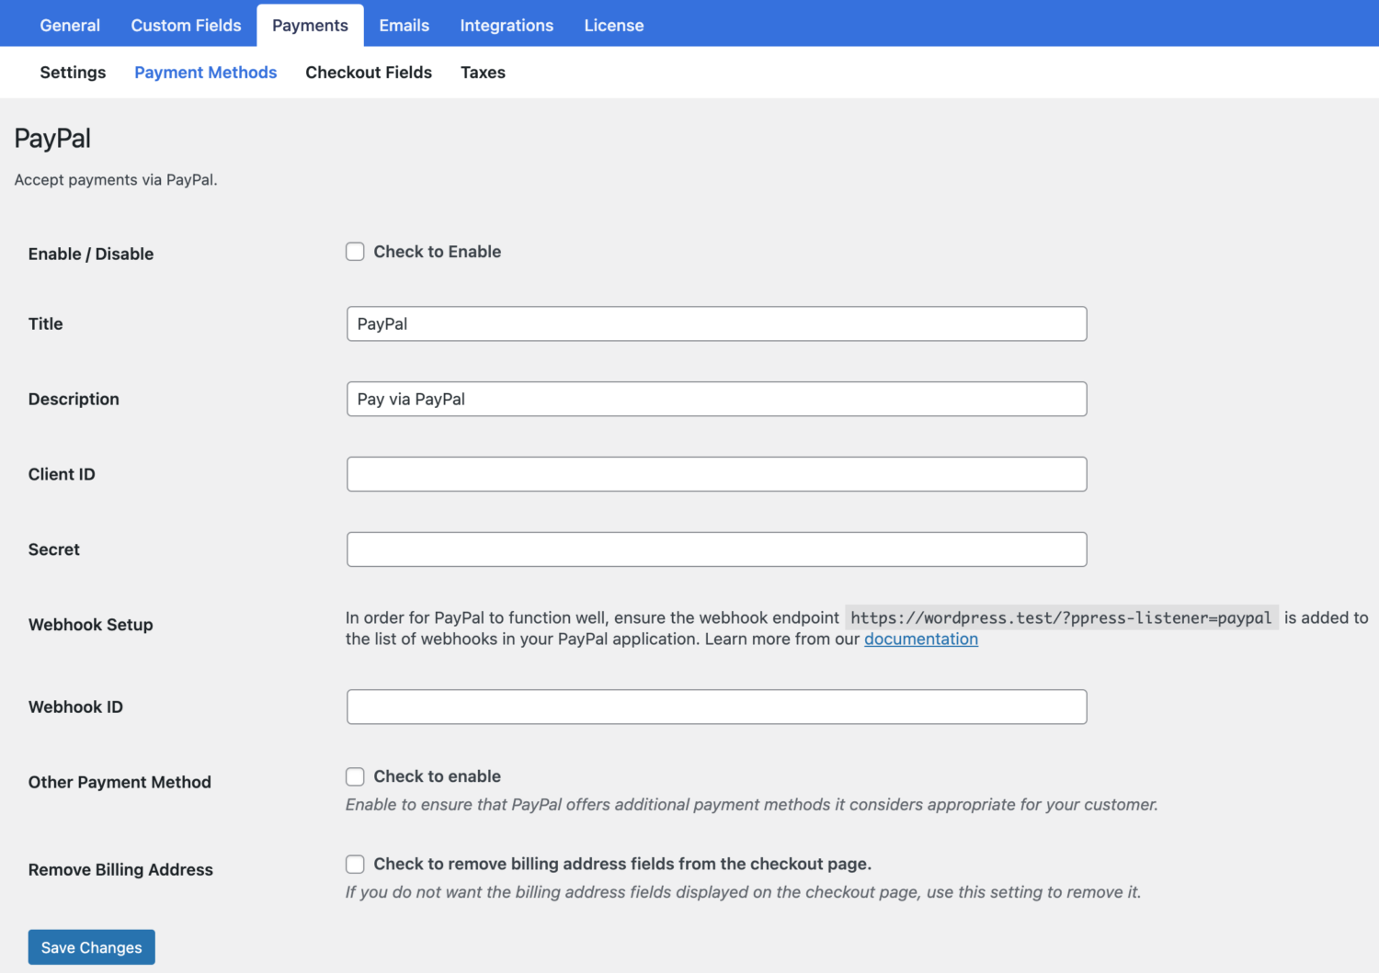Switch to Taxes sub-tab
This screenshot has height=973, width=1379.
click(483, 72)
